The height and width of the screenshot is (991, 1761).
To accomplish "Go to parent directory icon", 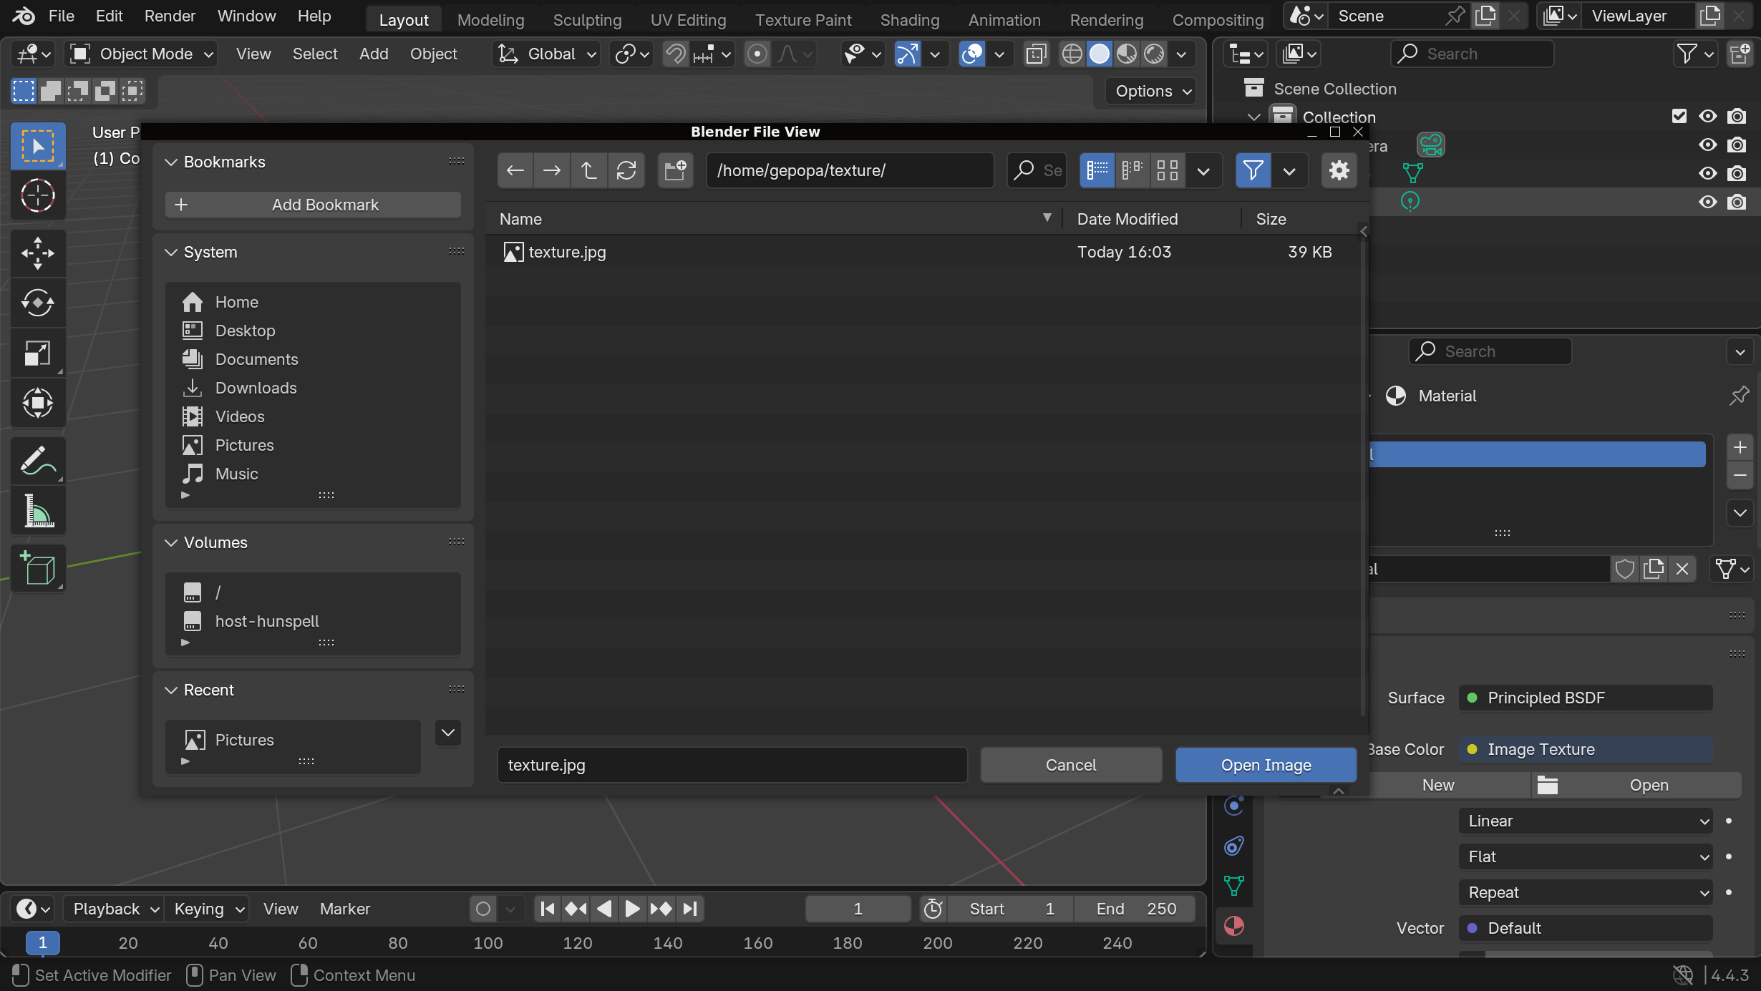I will pyautogui.click(x=588, y=170).
